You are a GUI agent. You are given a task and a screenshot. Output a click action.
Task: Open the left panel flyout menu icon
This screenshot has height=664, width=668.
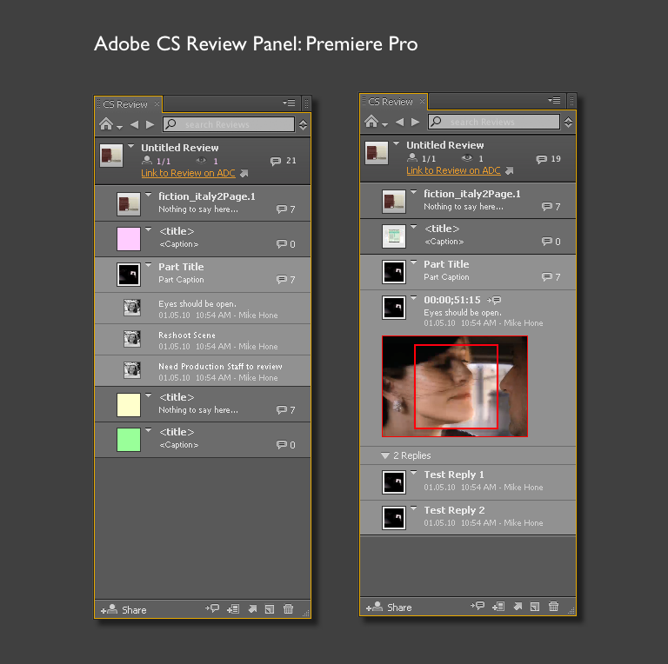(290, 103)
